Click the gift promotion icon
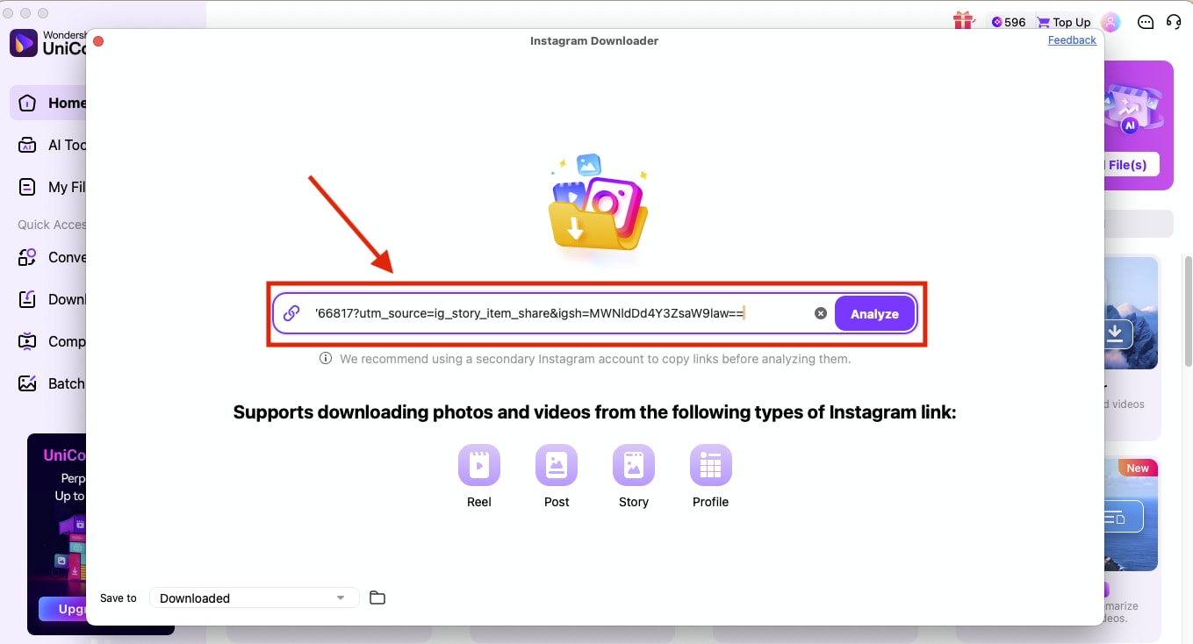The image size is (1193, 644). 963,20
